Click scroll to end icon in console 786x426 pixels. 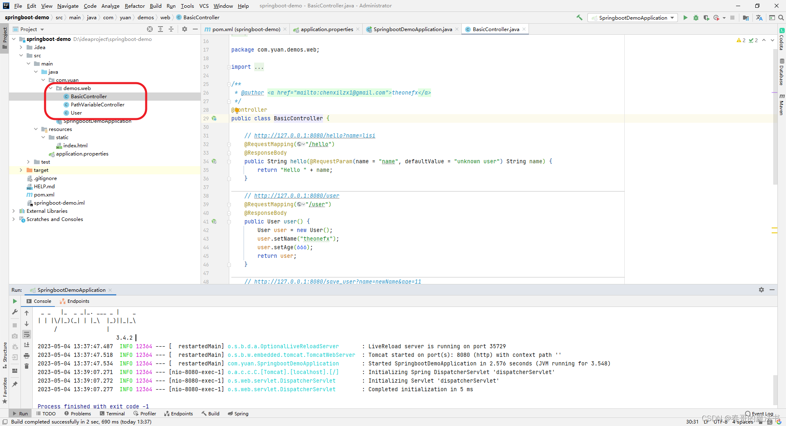click(27, 345)
